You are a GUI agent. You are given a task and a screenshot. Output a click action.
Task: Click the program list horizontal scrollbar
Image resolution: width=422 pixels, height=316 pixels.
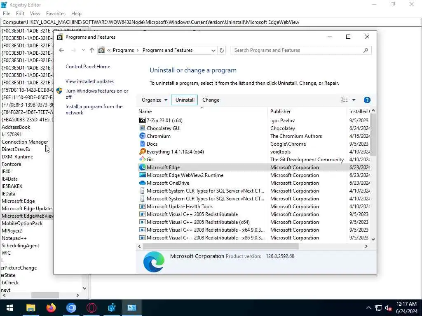221,246
